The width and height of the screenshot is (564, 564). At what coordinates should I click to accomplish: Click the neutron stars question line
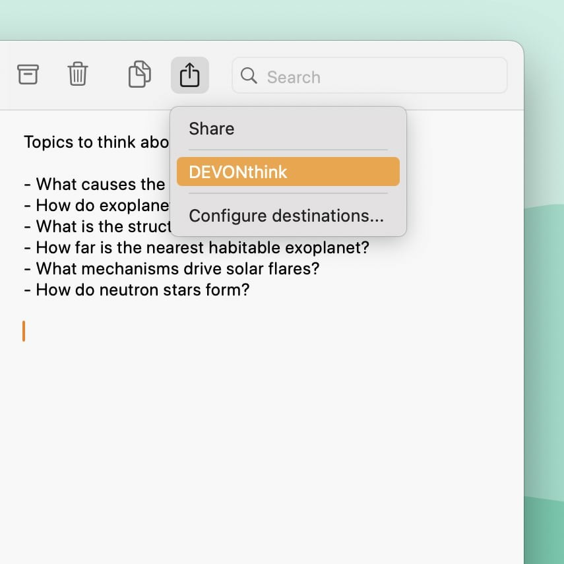142,290
